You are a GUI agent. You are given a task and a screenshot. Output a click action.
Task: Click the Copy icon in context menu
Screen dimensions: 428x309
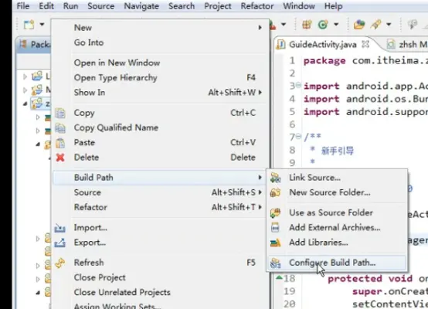pos(60,113)
